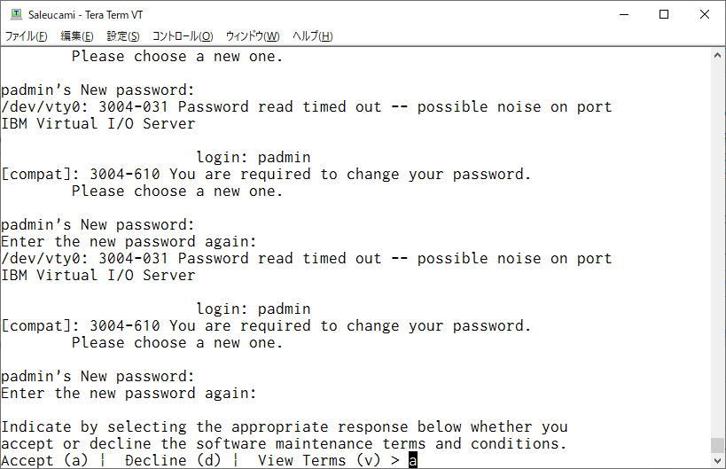The image size is (726, 469).
Task: Click the scrollbar up arrow
Action: tap(717, 55)
